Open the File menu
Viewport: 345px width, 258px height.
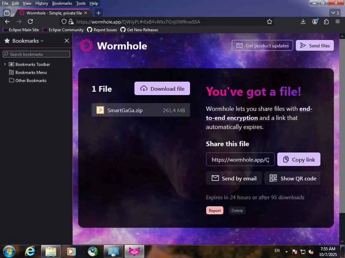point(5,3)
